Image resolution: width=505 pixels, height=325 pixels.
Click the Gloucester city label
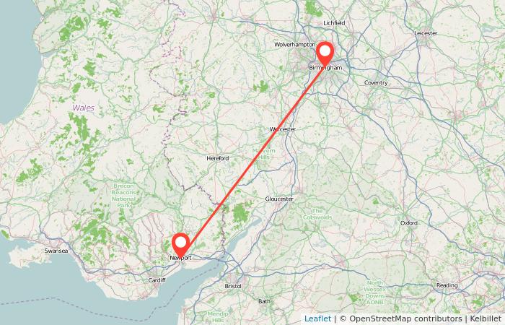(x=279, y=199)
